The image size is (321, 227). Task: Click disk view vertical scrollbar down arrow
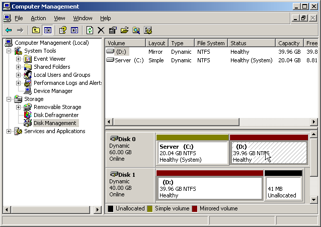[x=313, y=199]
